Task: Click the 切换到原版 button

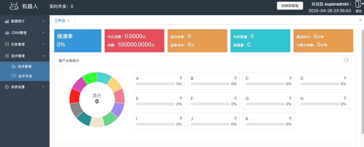Action: pos(290,6)
